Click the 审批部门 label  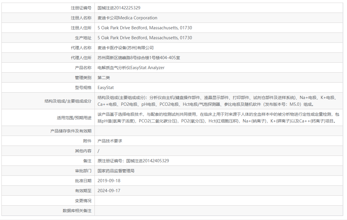pyautogui.click(x=83, y=171)
